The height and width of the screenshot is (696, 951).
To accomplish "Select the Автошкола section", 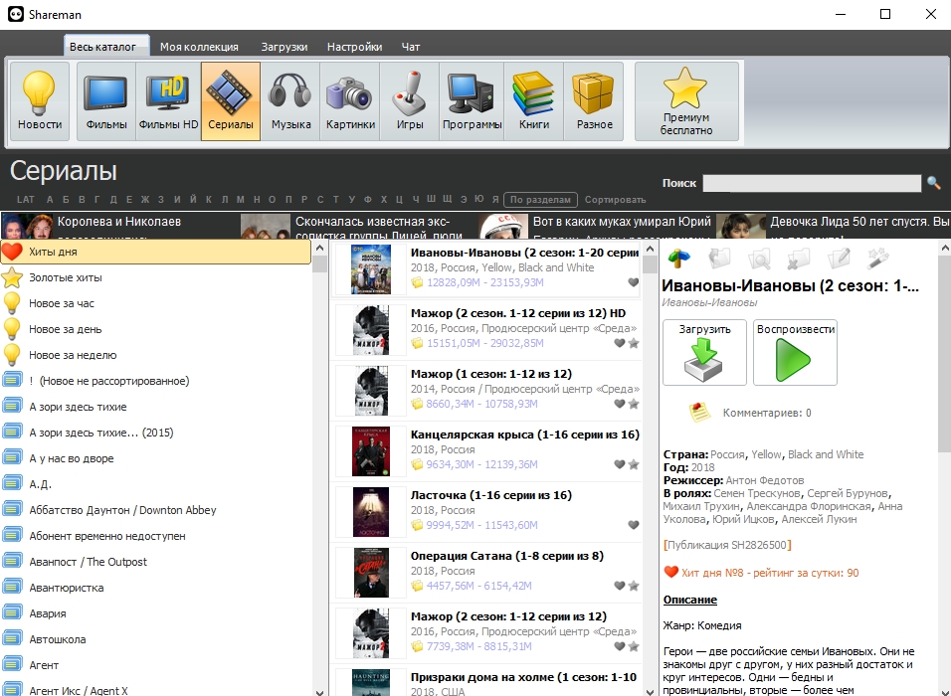I will pyautogui.click(x=156, y=639).
